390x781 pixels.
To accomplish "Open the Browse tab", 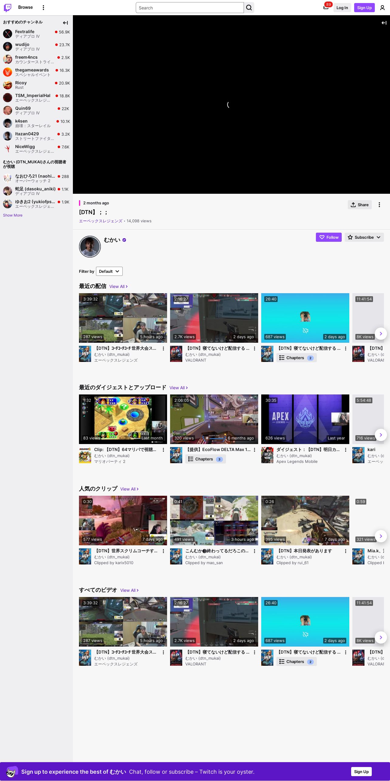I will pos(26,7).
